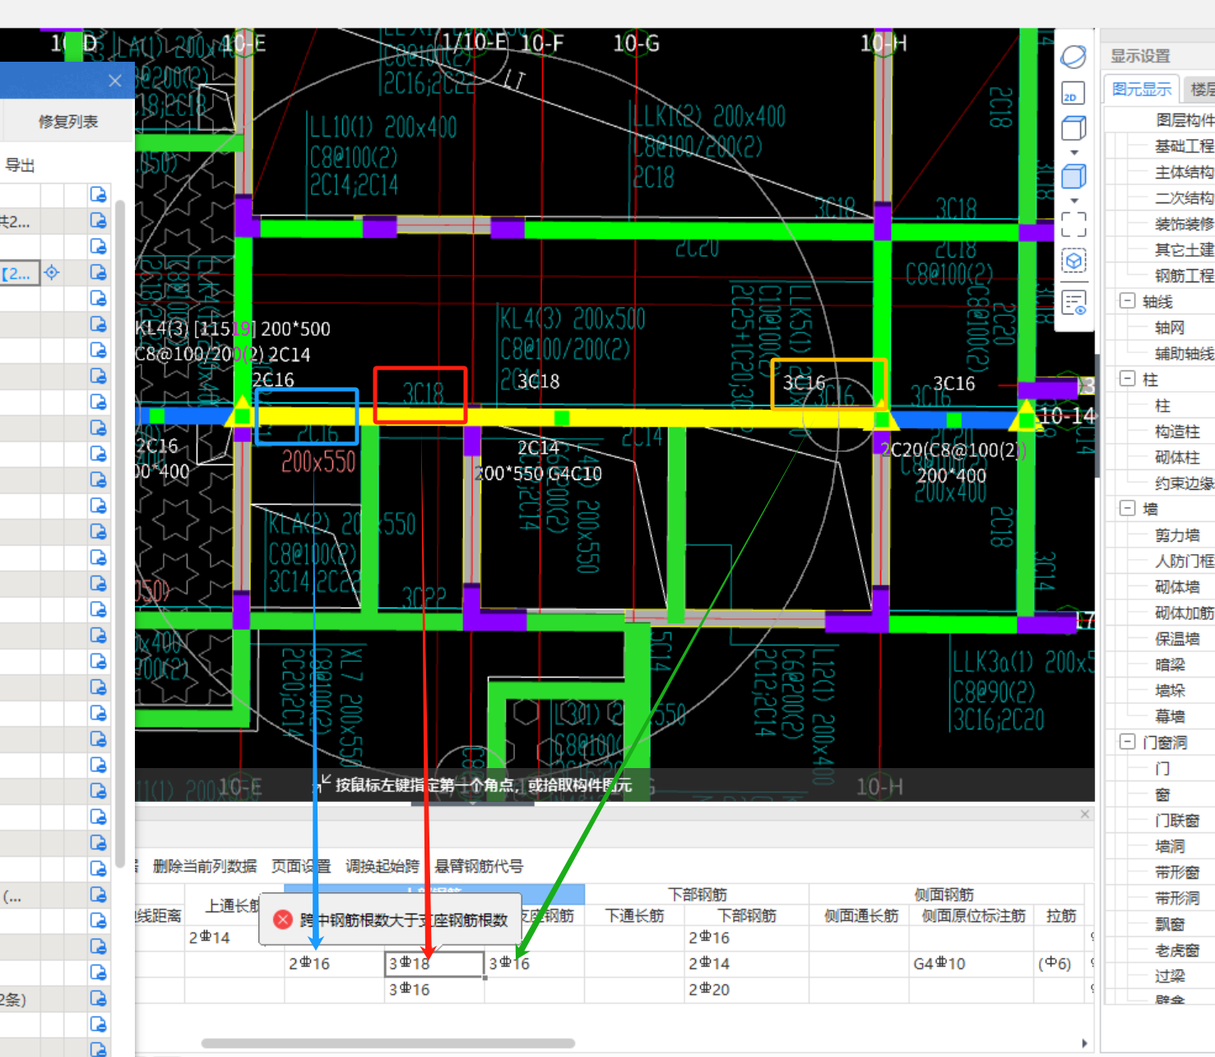Select 构造柱 tree row
1215x1057 pixels.
click(x=1177, y=431)
